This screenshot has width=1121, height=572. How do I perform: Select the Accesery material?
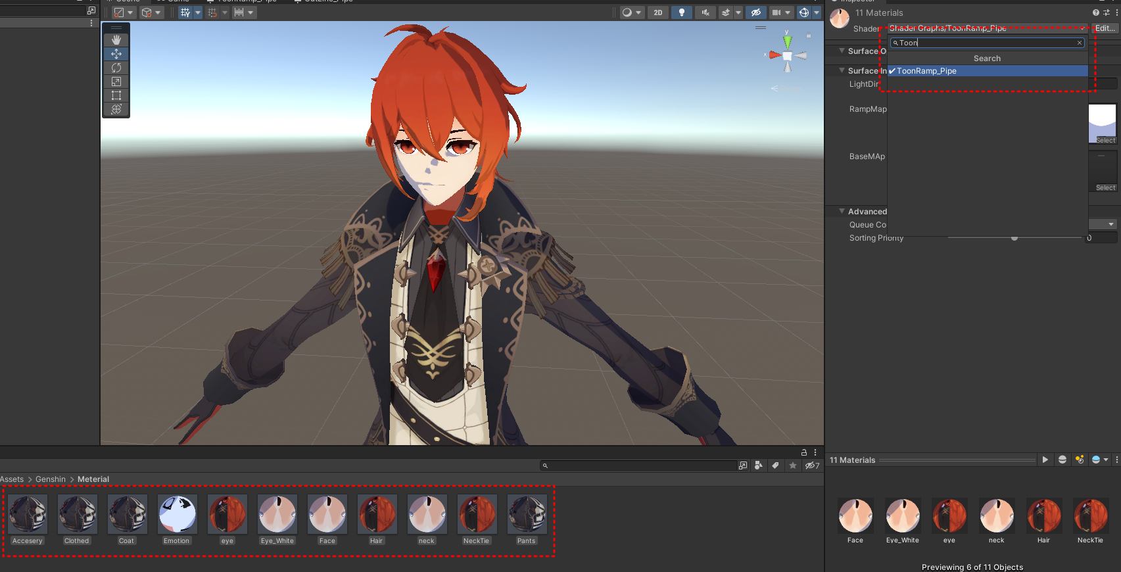pos(28,519)
